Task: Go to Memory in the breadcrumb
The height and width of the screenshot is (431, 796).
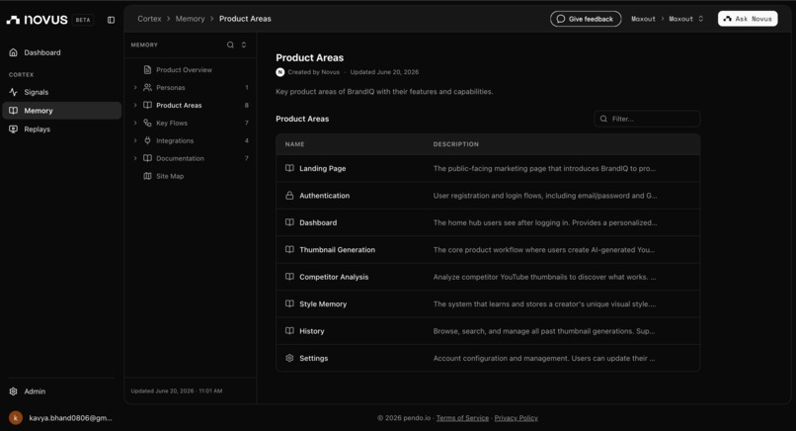Action: tap(190, 19)
